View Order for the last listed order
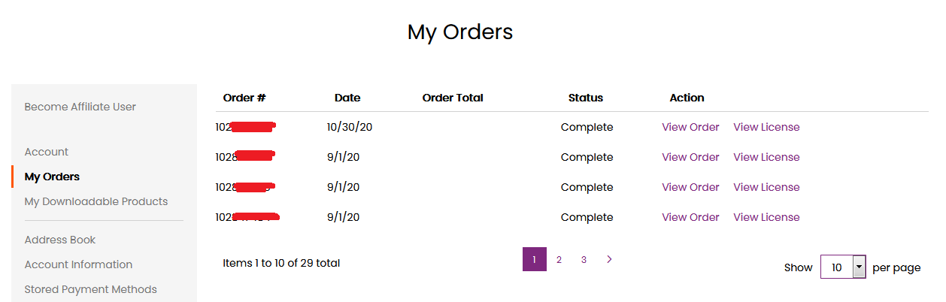Image resolution: width=946 pixels, height=302 pixels. pos(690,217)
